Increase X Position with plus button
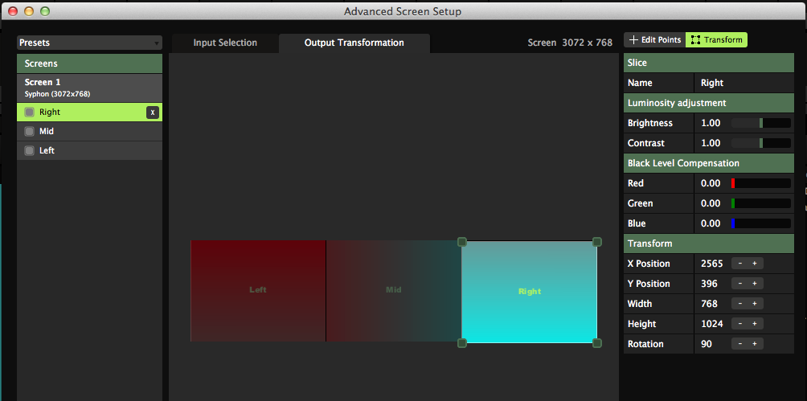Image resolution: width=807 pixels, height=401 pixels. coord(755,264)
